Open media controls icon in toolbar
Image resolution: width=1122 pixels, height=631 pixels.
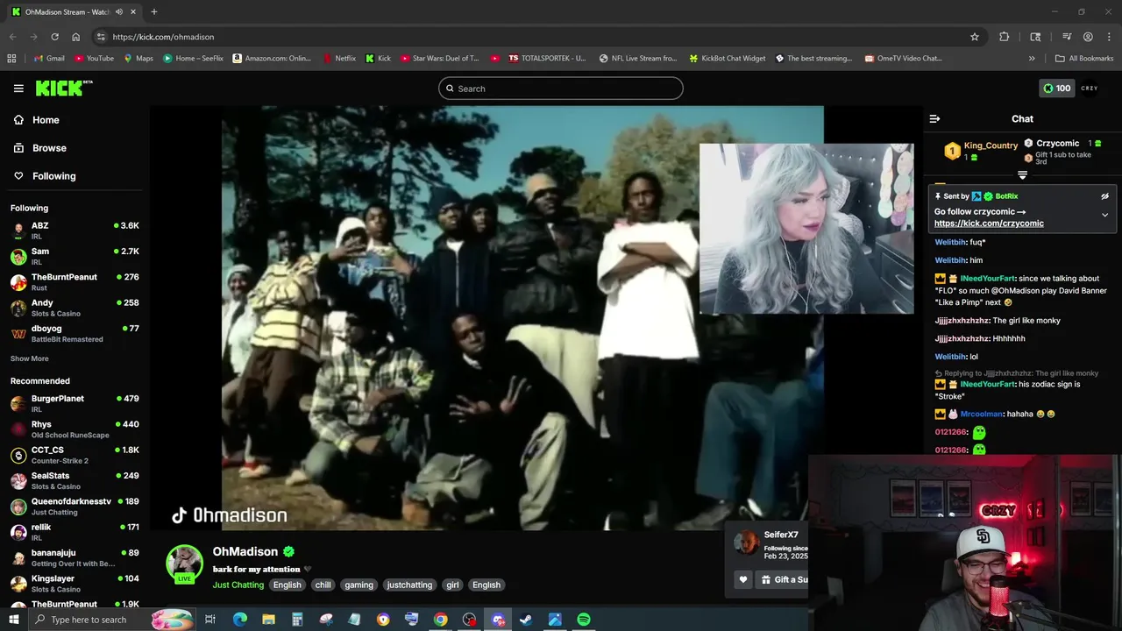pyautogui.click(x=1067, y=37)
